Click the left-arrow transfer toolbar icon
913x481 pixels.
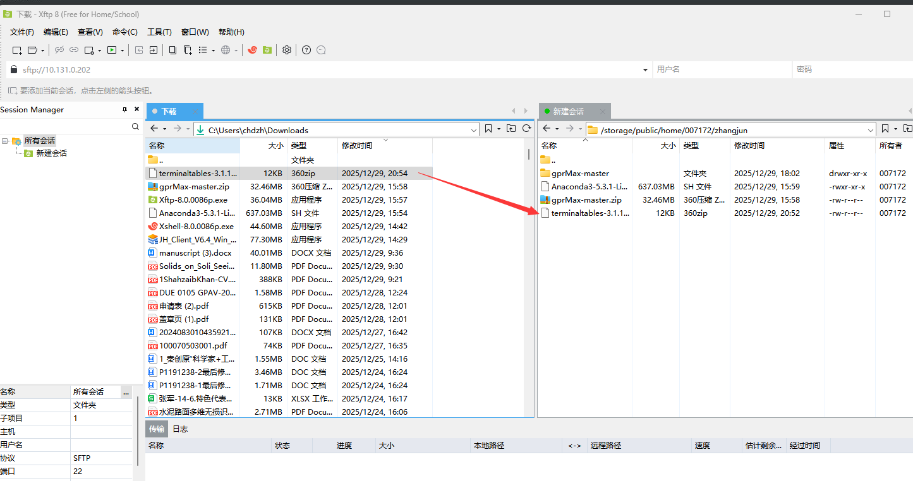pos(139,50)
